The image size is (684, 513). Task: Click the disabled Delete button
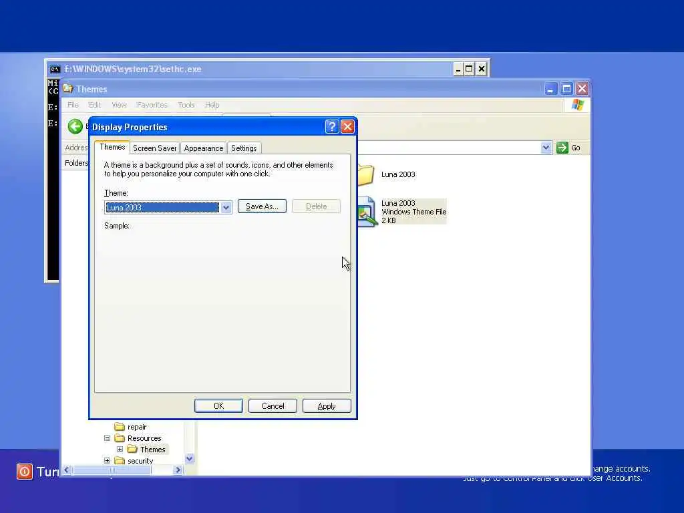316,206
